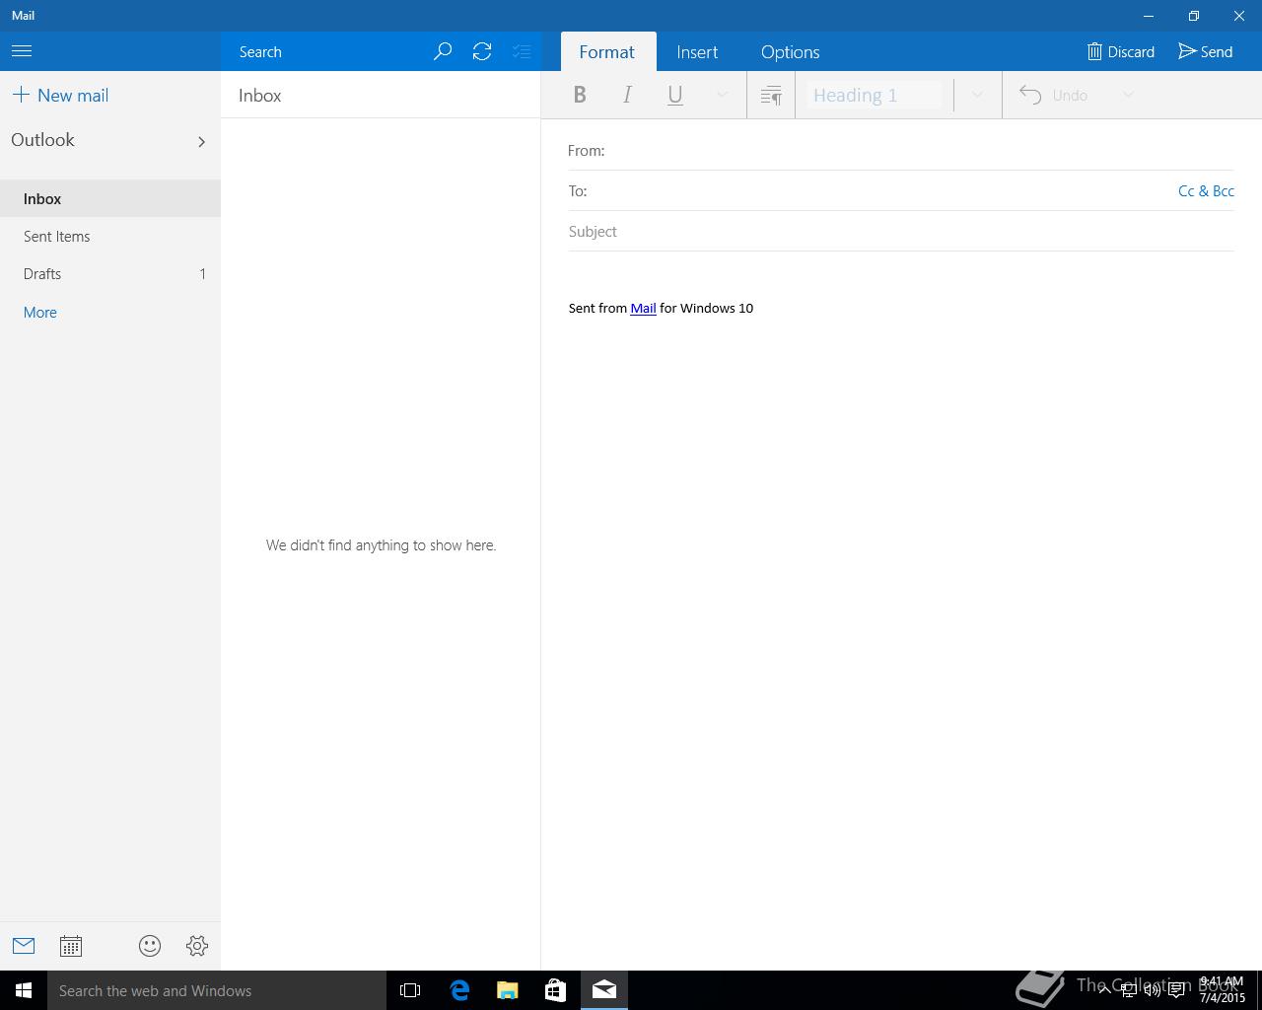Click the search magnifier icon

coord(443,51)
